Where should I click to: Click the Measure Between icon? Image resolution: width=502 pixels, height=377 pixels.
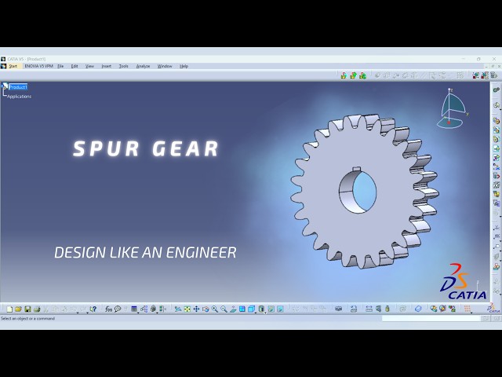[x=369, y=309]
